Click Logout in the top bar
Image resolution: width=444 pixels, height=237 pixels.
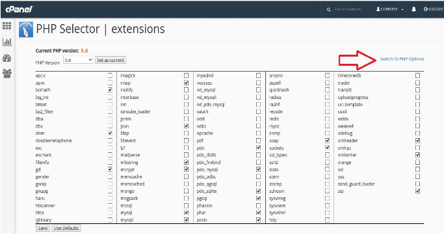pyautogui.click(x=433, y=9)
